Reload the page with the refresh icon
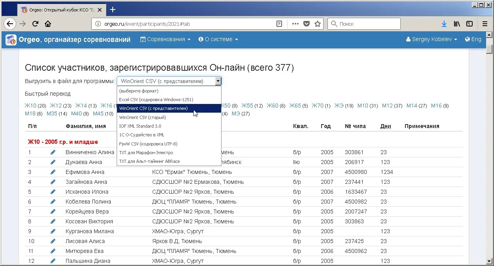This screenshot has width=494, height=266. click(35, 24)
